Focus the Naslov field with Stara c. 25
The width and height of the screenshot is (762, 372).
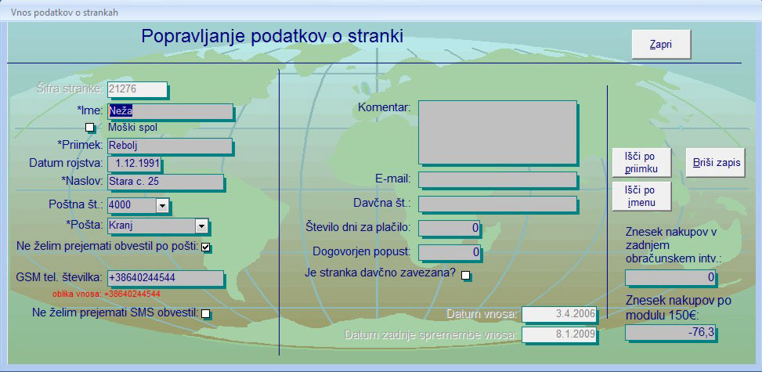(x=165, y=182)
